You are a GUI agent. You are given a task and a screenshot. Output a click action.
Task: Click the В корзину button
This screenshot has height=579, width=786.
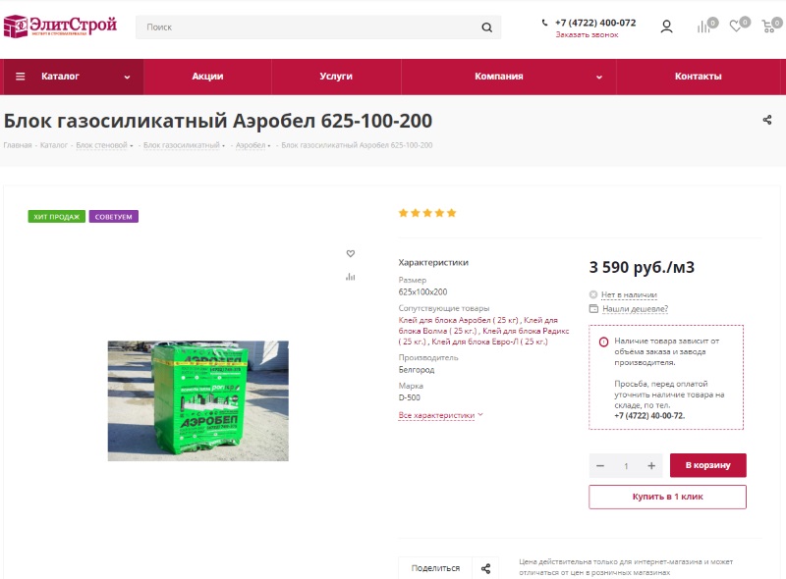pos(707,465)
